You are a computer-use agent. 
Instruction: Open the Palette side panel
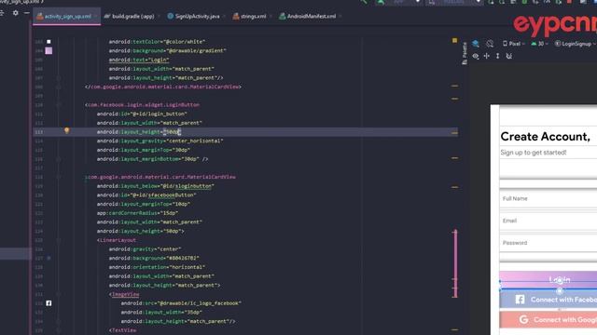pos(465,53)
